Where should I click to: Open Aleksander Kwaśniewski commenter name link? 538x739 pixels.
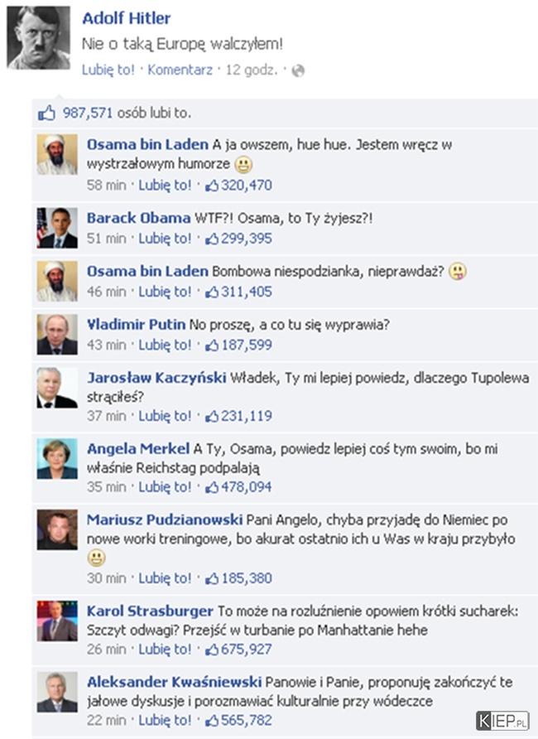point(174,682)
